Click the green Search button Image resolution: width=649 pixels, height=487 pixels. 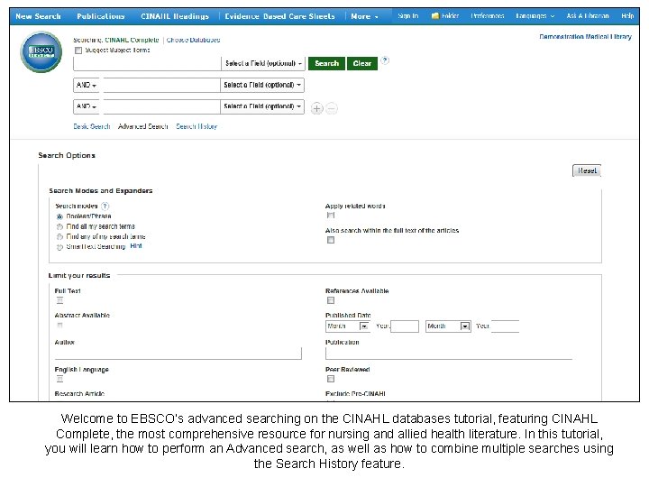(x=326, y=63)
